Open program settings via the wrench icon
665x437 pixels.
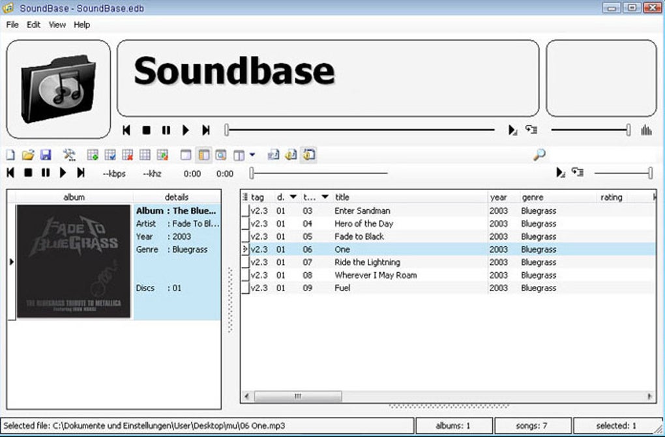(x=69, y=154)
